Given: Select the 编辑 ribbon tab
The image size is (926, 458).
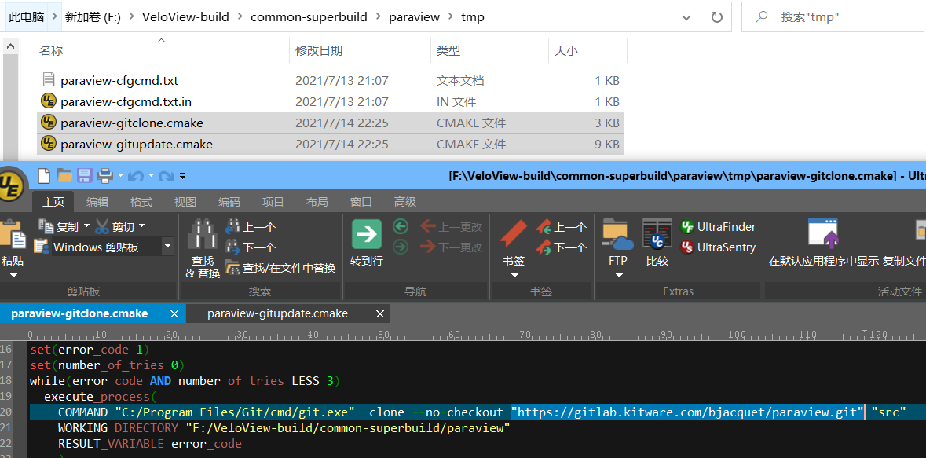Looking at the screenshot, I should [97, 202].
